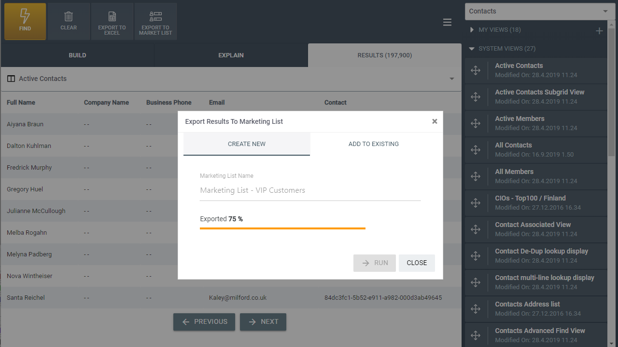Click the move icon beside All Contacts
Viewport: 618px width, 347px height.
476,150
